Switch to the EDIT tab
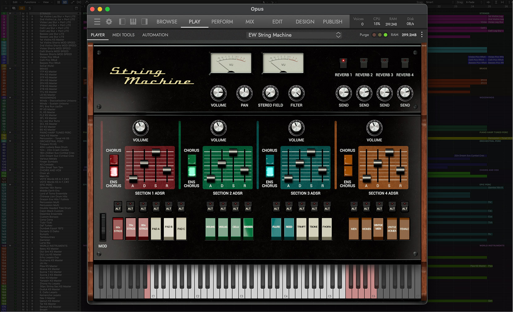Screen dimensions: 513x312 277,22
